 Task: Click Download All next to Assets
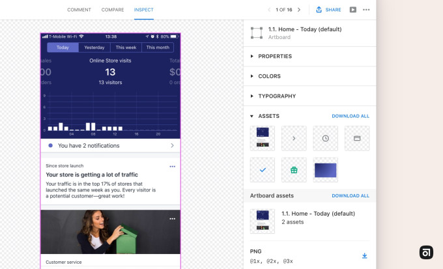click(350, 116)
